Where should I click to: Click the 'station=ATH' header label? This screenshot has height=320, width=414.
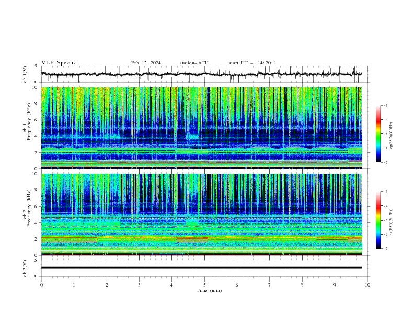[194, 63]
